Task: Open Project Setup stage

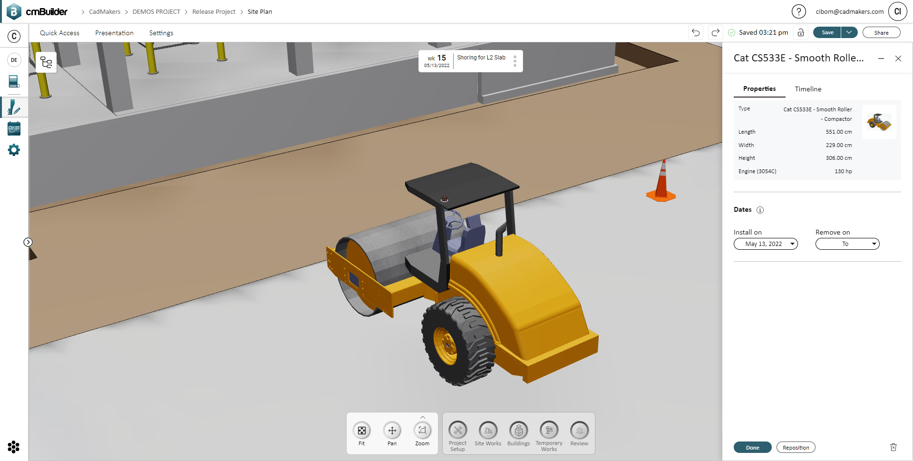Action: coord(457,436)
